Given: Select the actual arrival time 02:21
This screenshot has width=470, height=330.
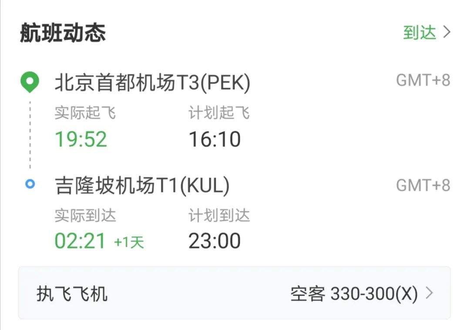Looking at the screenshot, I should [x=81, y=240].
